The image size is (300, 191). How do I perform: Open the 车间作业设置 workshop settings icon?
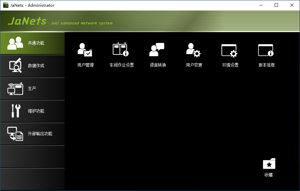click(x=121, y=50)
